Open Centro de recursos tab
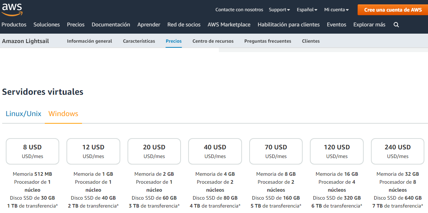Viewport: 428px width, 213px height. click(x=213, y=41)
